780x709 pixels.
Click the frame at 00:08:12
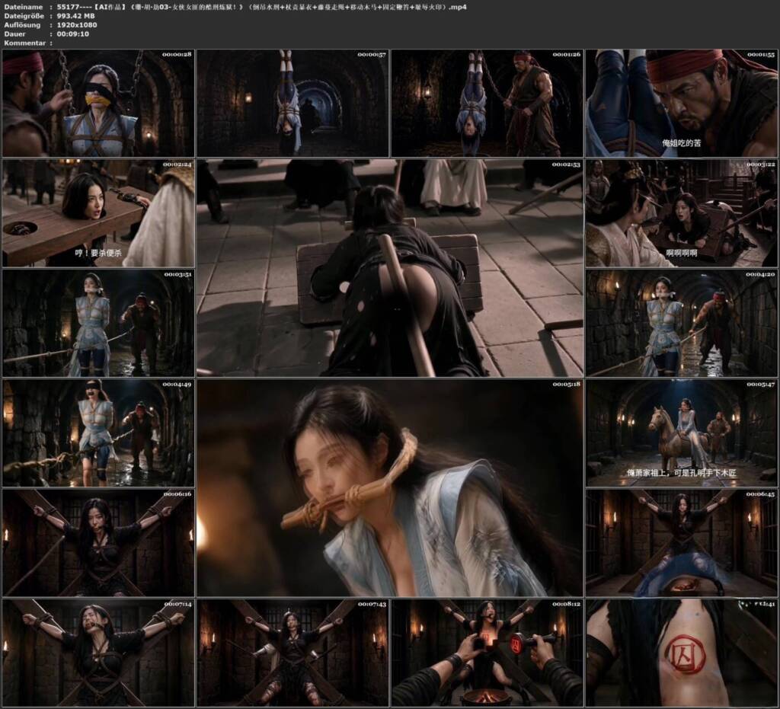487,653
